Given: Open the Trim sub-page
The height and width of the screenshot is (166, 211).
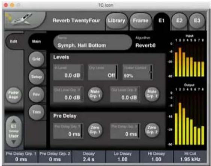Looking at the screenshot, I should [36, 112].
